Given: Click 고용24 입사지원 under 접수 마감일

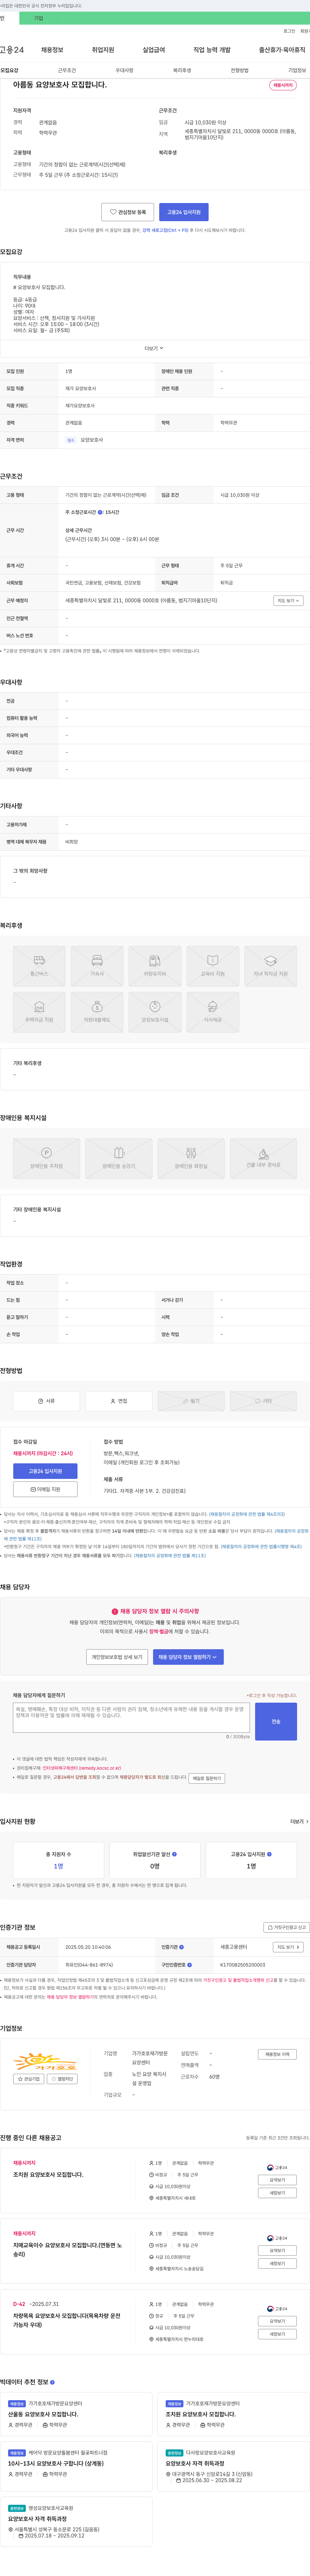Looking at the screenshot, I should pos(45,1471).
